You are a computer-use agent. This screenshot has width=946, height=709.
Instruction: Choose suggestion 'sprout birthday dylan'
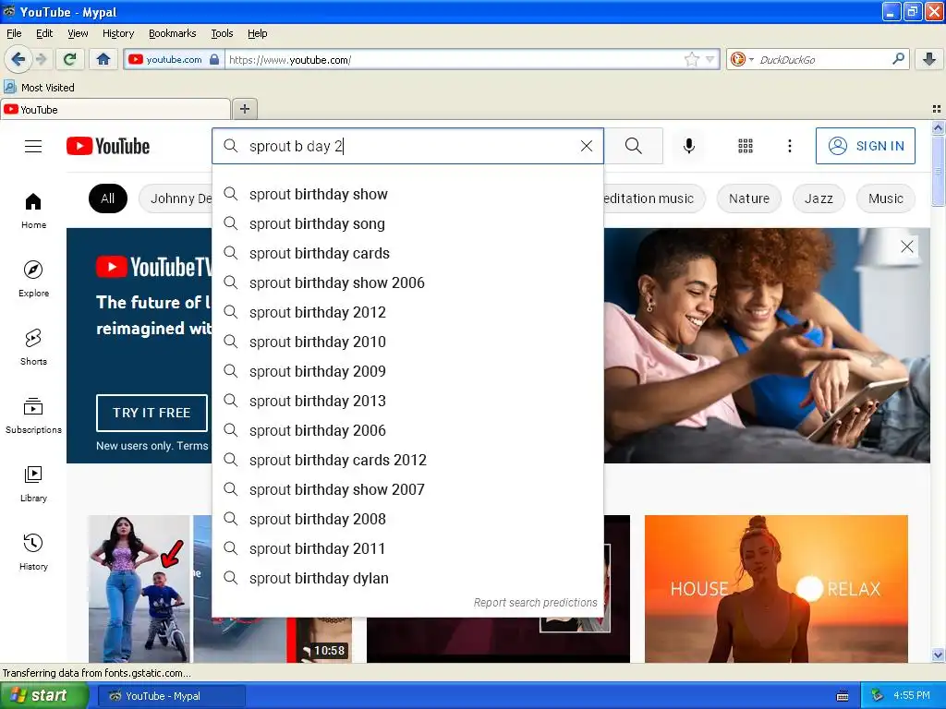pos(407,578)
